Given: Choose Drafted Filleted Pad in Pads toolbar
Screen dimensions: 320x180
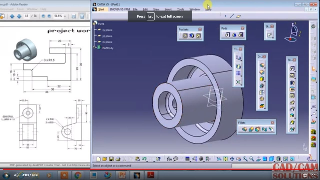Looking at the screenshot, I should point(234,35).
